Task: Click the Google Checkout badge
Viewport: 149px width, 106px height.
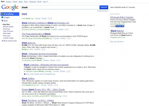Action: tap(117, 26)
